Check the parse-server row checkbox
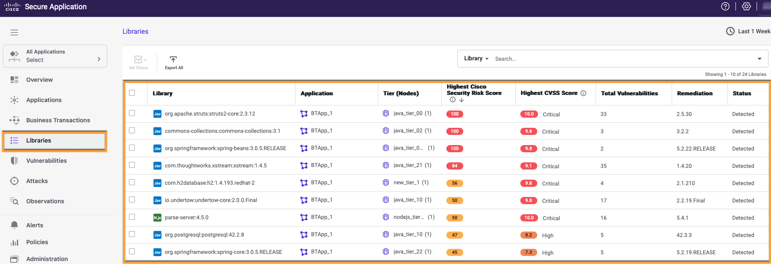This screenshot has height=264, width=771. [132, 217]
